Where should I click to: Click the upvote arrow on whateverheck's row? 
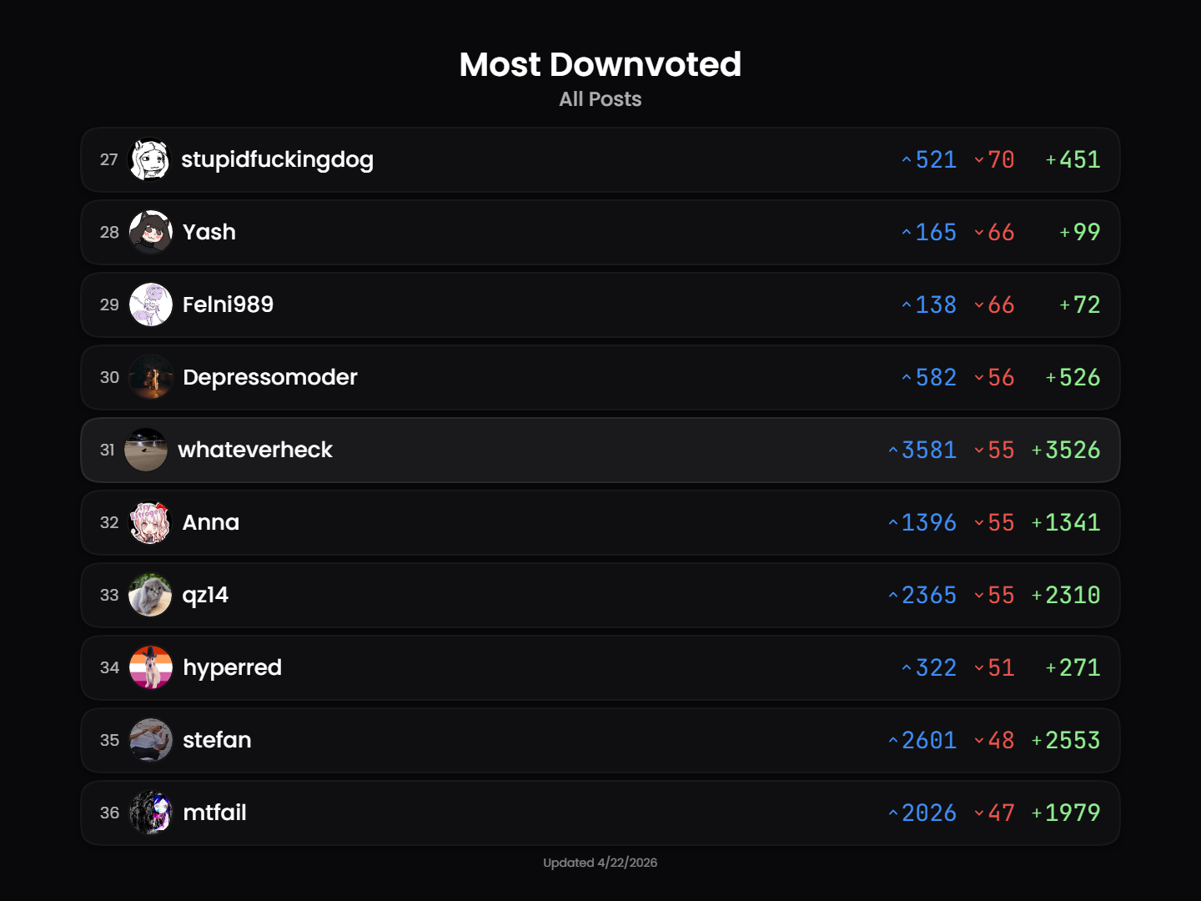892,450
